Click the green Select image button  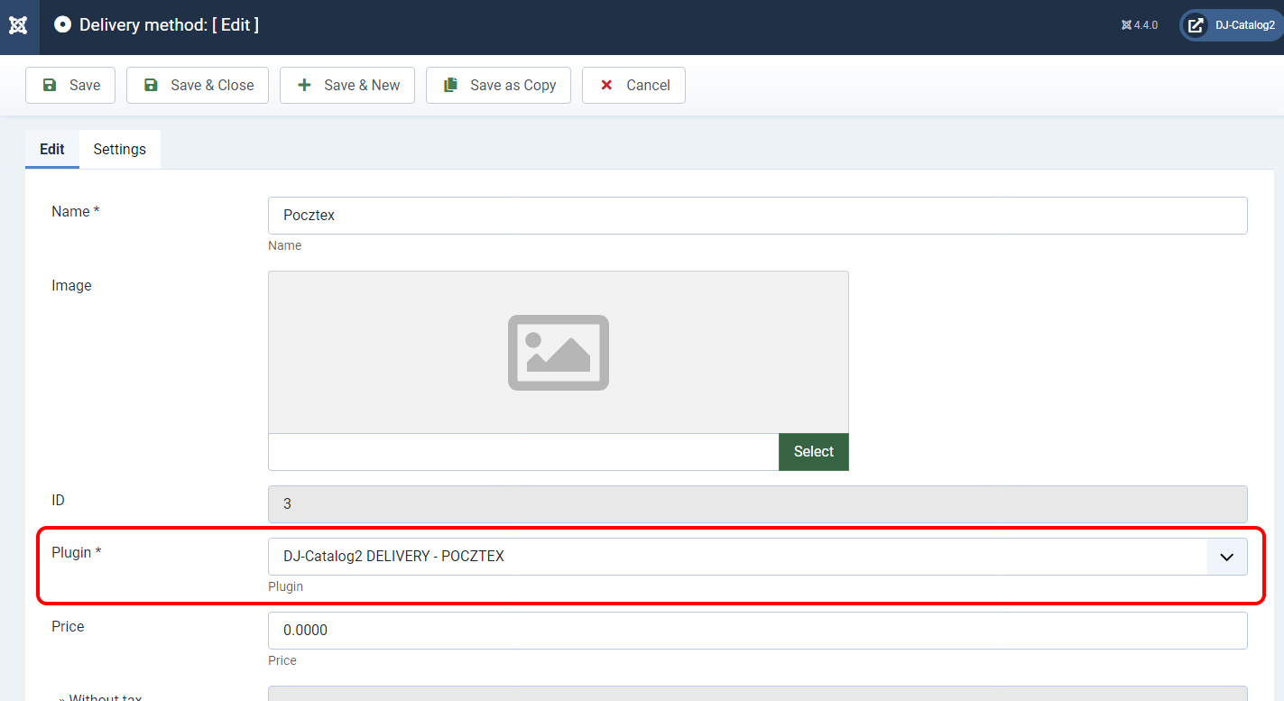tap(814, 452)
